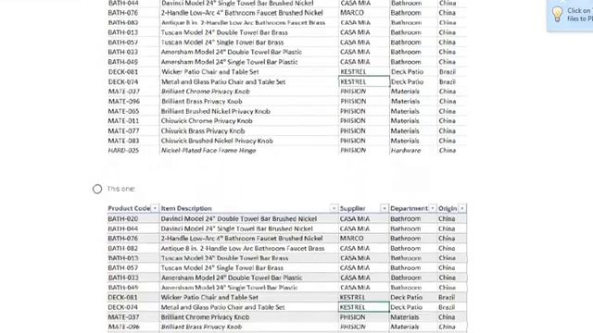The height and width of the screenshot is (333, 593).
Task: Click 'Davinci Model 24" Double Towel Bar Brushed Nickel'
Action: (239, 219)
